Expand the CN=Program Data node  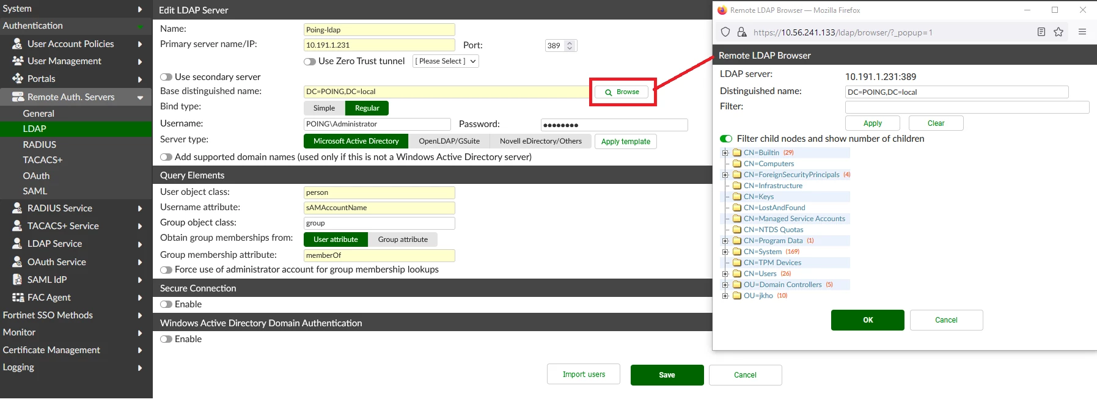(725, 241)
